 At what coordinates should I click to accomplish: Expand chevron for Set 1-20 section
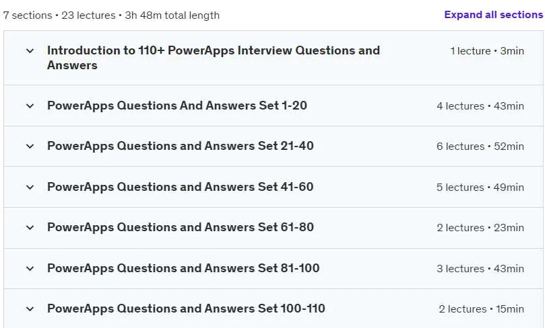click(x=30, y=106)
